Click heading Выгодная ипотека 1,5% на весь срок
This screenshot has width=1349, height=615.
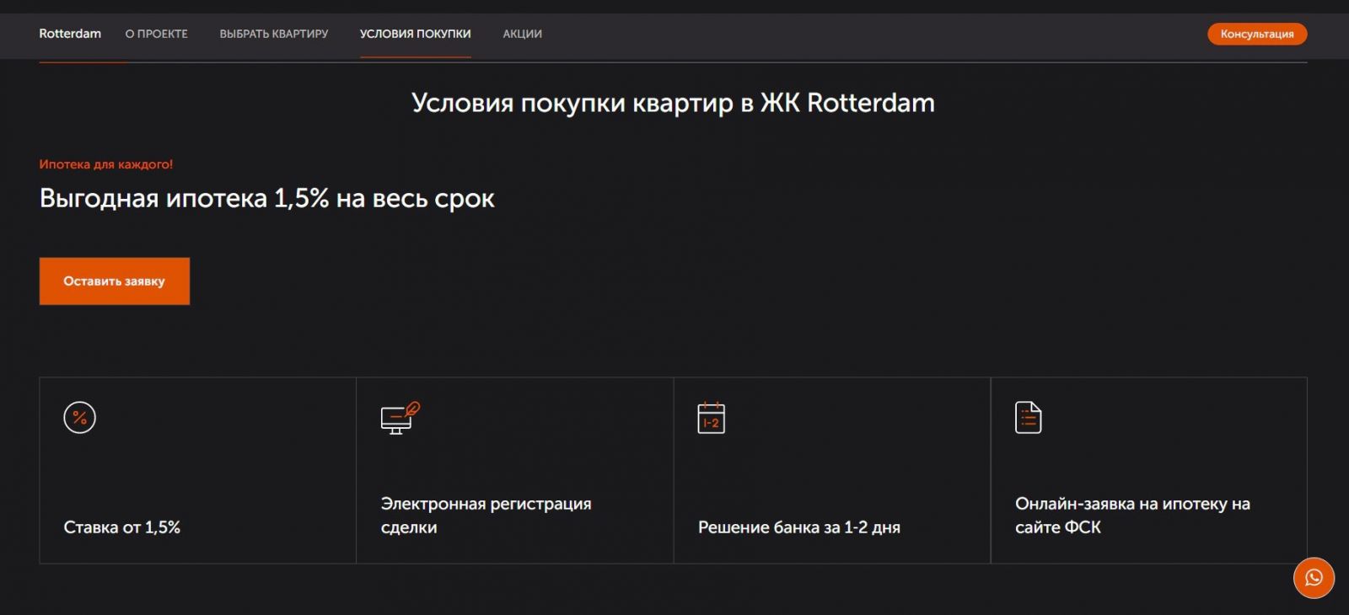(x=267, y=199)
